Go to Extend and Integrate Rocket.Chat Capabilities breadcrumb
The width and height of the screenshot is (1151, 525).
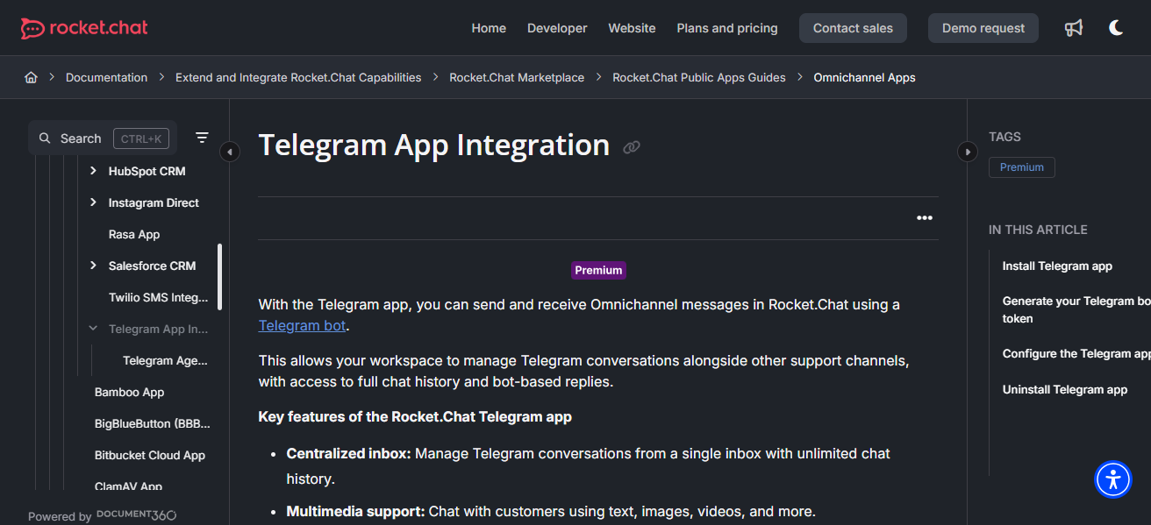tap(298, 77)
